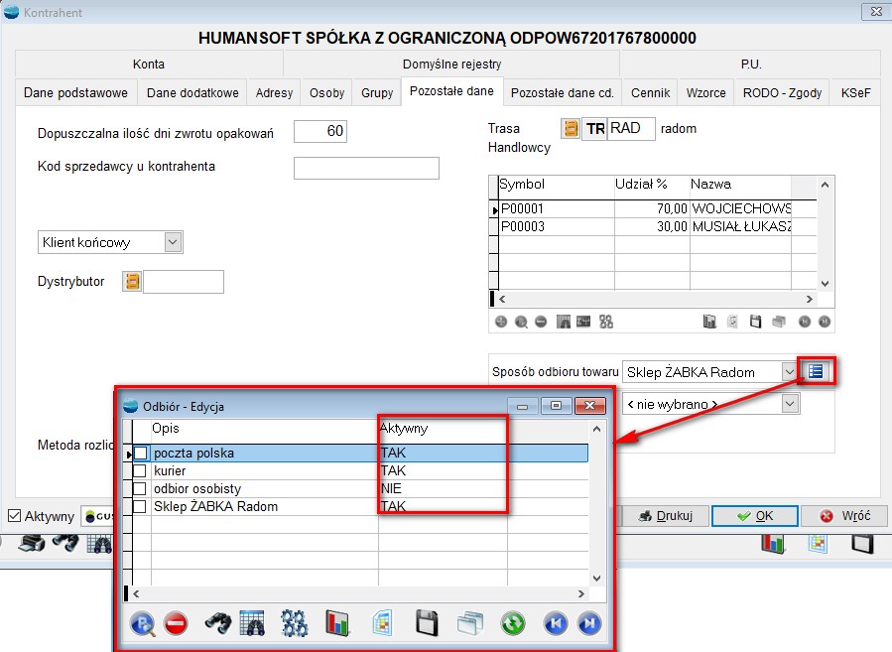Open the Trasa lookup icon
Viewport: 892px width, 652px height.
click(x=571, y=129)
